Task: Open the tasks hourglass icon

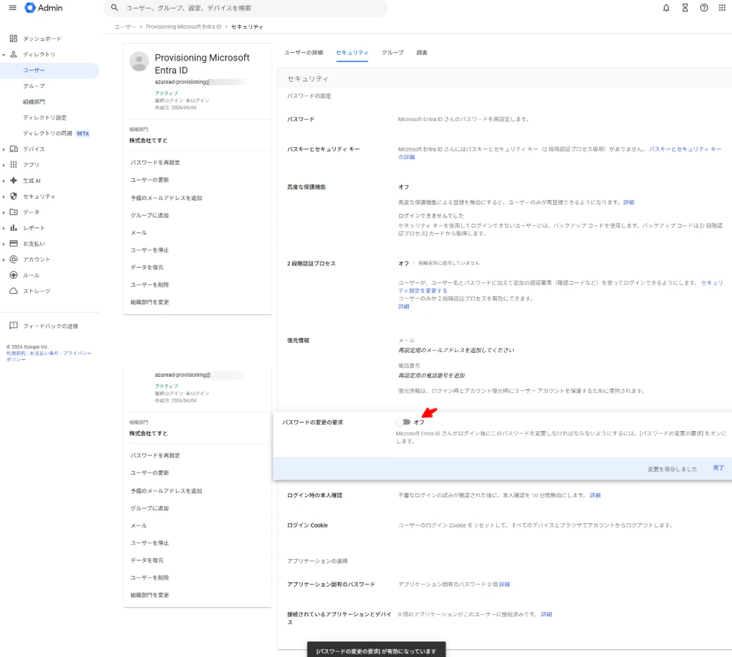Action: click(x=685, y=8)
